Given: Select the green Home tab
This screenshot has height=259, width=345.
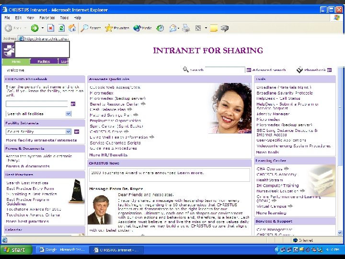Looking at the screenshot, I should click(x=16, y=61).
